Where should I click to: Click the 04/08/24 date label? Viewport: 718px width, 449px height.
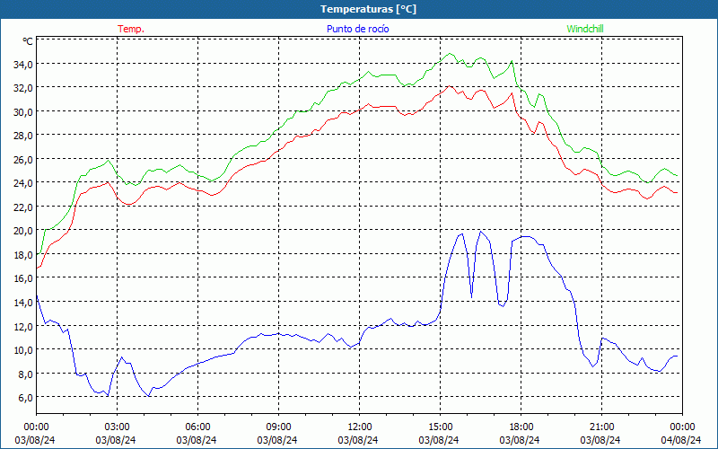point(681,440)
